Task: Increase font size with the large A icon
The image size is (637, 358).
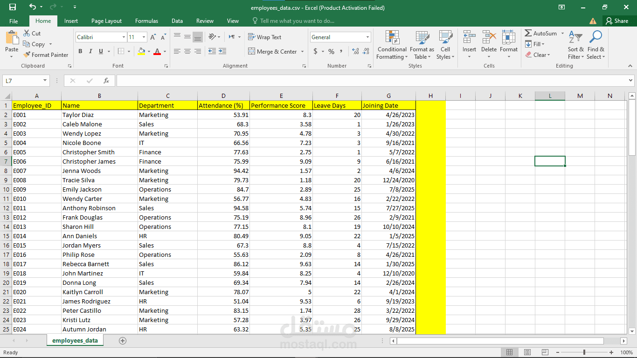Action: click(153, 37)
